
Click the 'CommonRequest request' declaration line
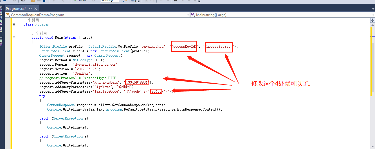(83, 56)
